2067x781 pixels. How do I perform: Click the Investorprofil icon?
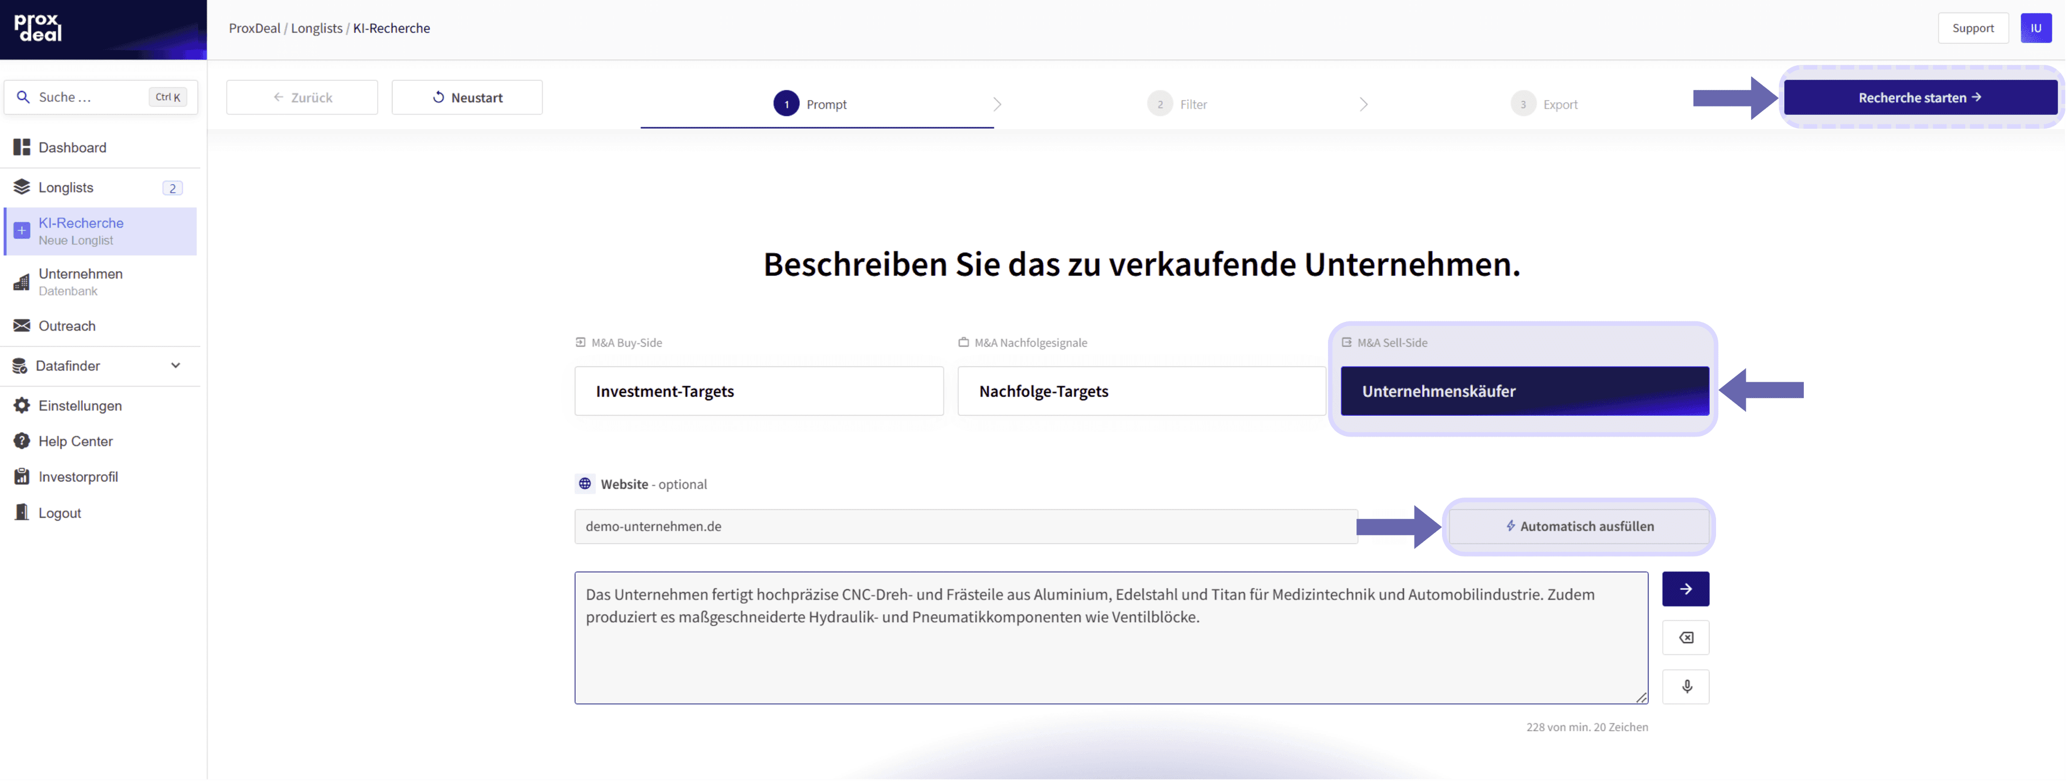(22, 477)
